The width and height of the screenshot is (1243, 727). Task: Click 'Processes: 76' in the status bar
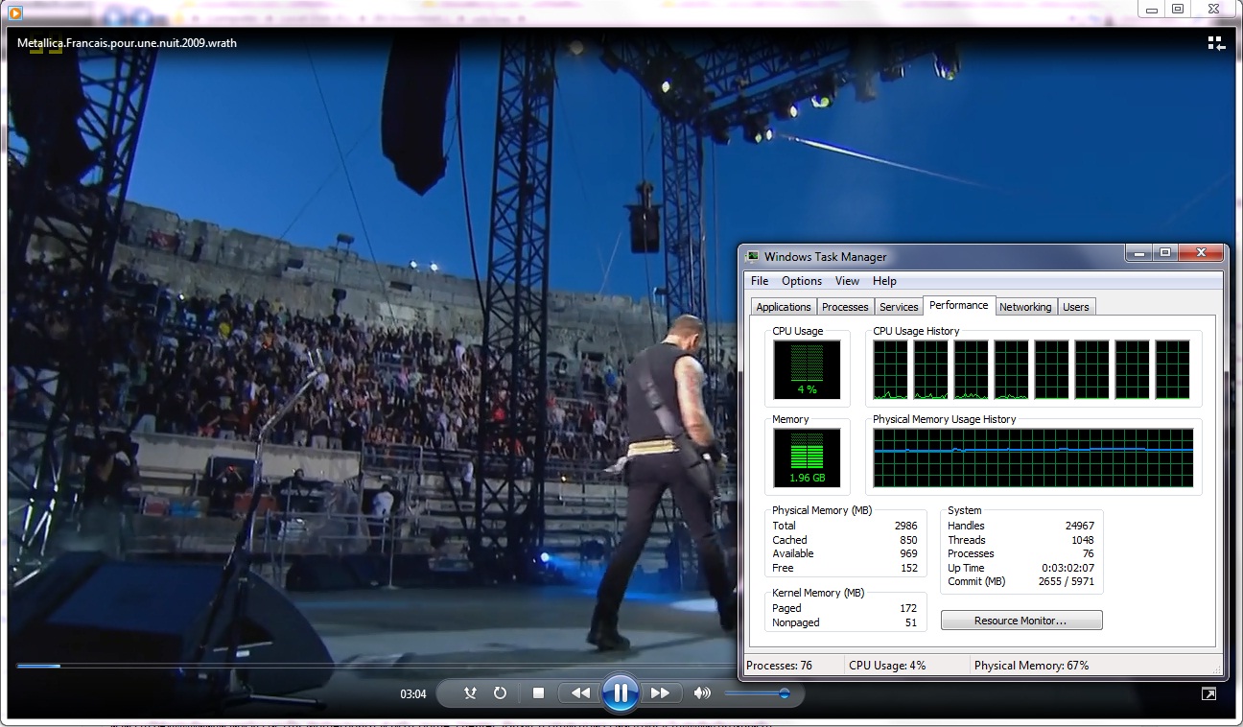click(x=779, y=666)
